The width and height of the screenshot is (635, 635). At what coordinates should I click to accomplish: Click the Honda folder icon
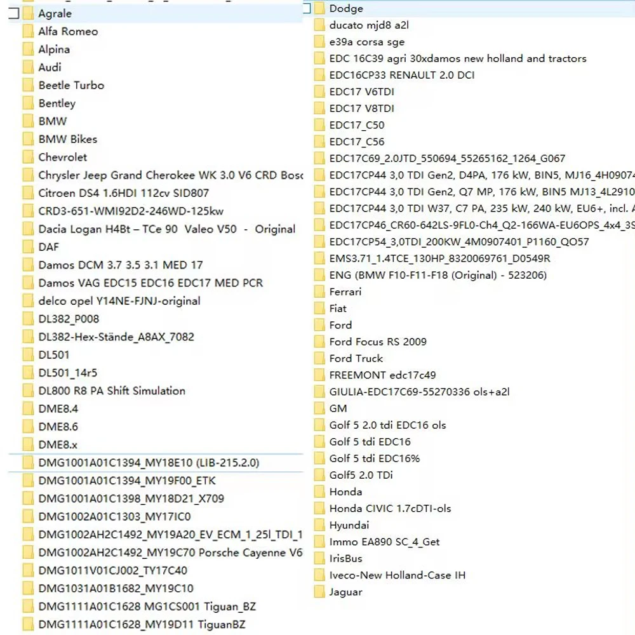coord(319,491)
